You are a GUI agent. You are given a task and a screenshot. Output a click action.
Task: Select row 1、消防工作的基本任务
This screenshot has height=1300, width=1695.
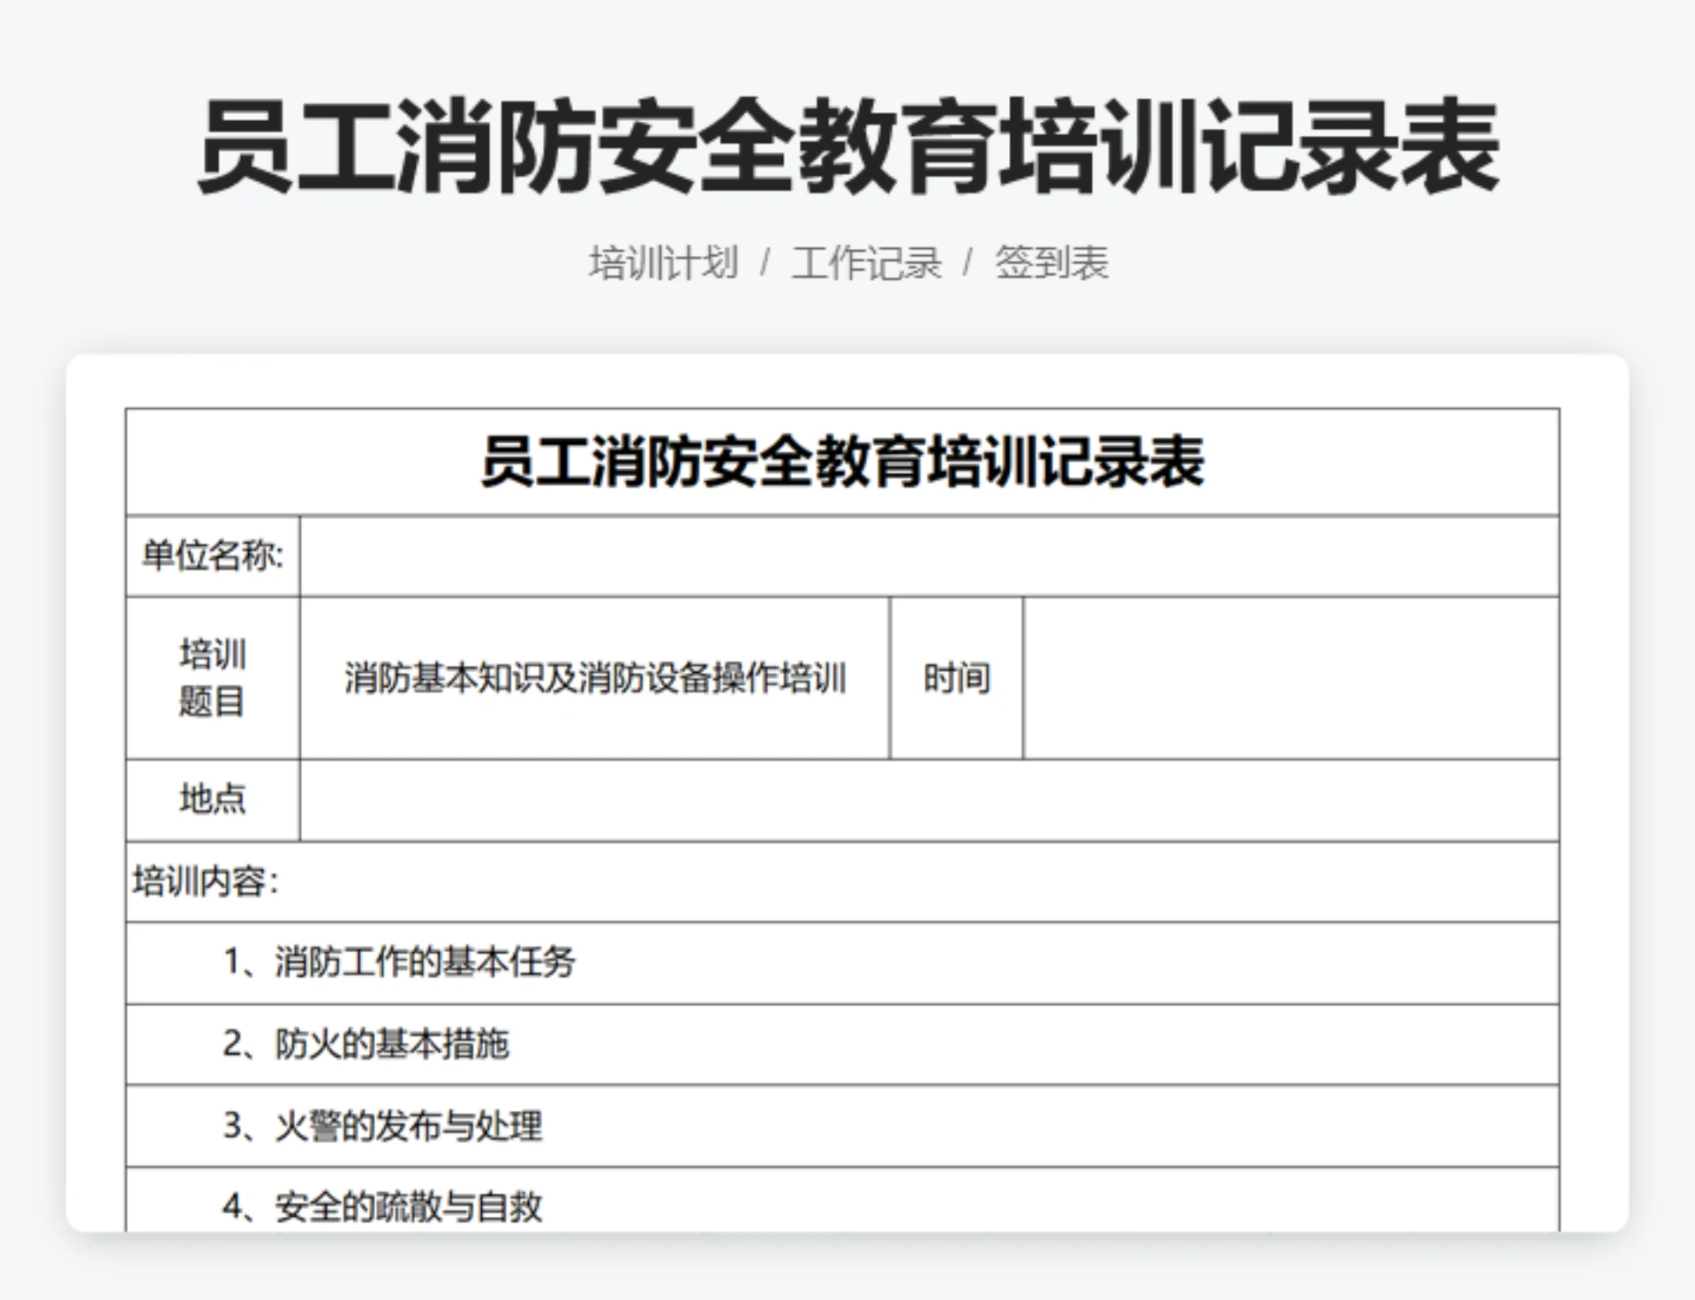(x=842, y=964)
